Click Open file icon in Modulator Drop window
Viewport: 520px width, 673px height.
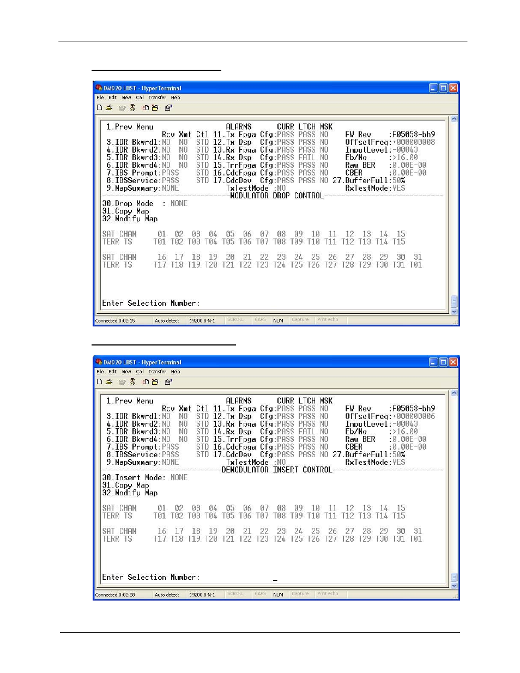coord(109,108)
